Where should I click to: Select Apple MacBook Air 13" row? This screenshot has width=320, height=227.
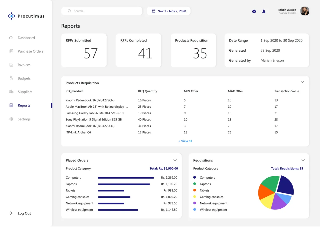185,107
